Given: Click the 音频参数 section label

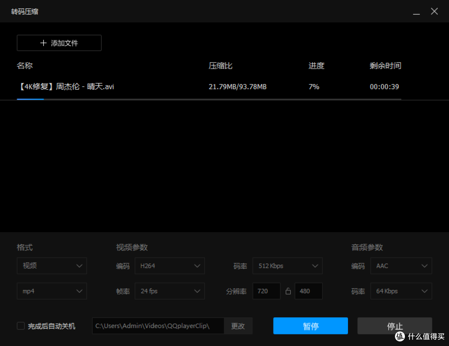Looking at the screenshot, I should coord(367,247).
